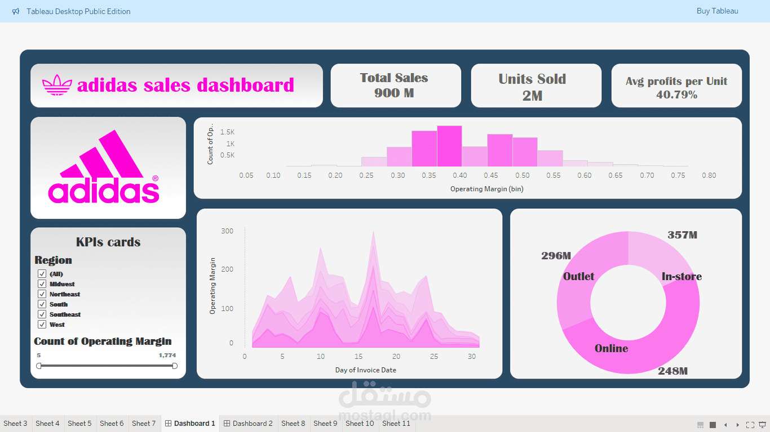This screenshot has height=432, width=770.
Task: Click the megaphone announcement icon in the top bar
Action: [x=16, y=11]
